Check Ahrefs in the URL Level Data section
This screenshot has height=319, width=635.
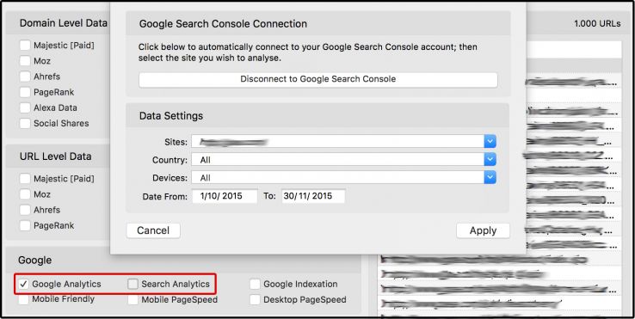25,210
